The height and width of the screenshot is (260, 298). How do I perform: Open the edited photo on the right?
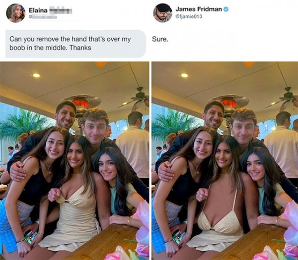tap(225, 160)
